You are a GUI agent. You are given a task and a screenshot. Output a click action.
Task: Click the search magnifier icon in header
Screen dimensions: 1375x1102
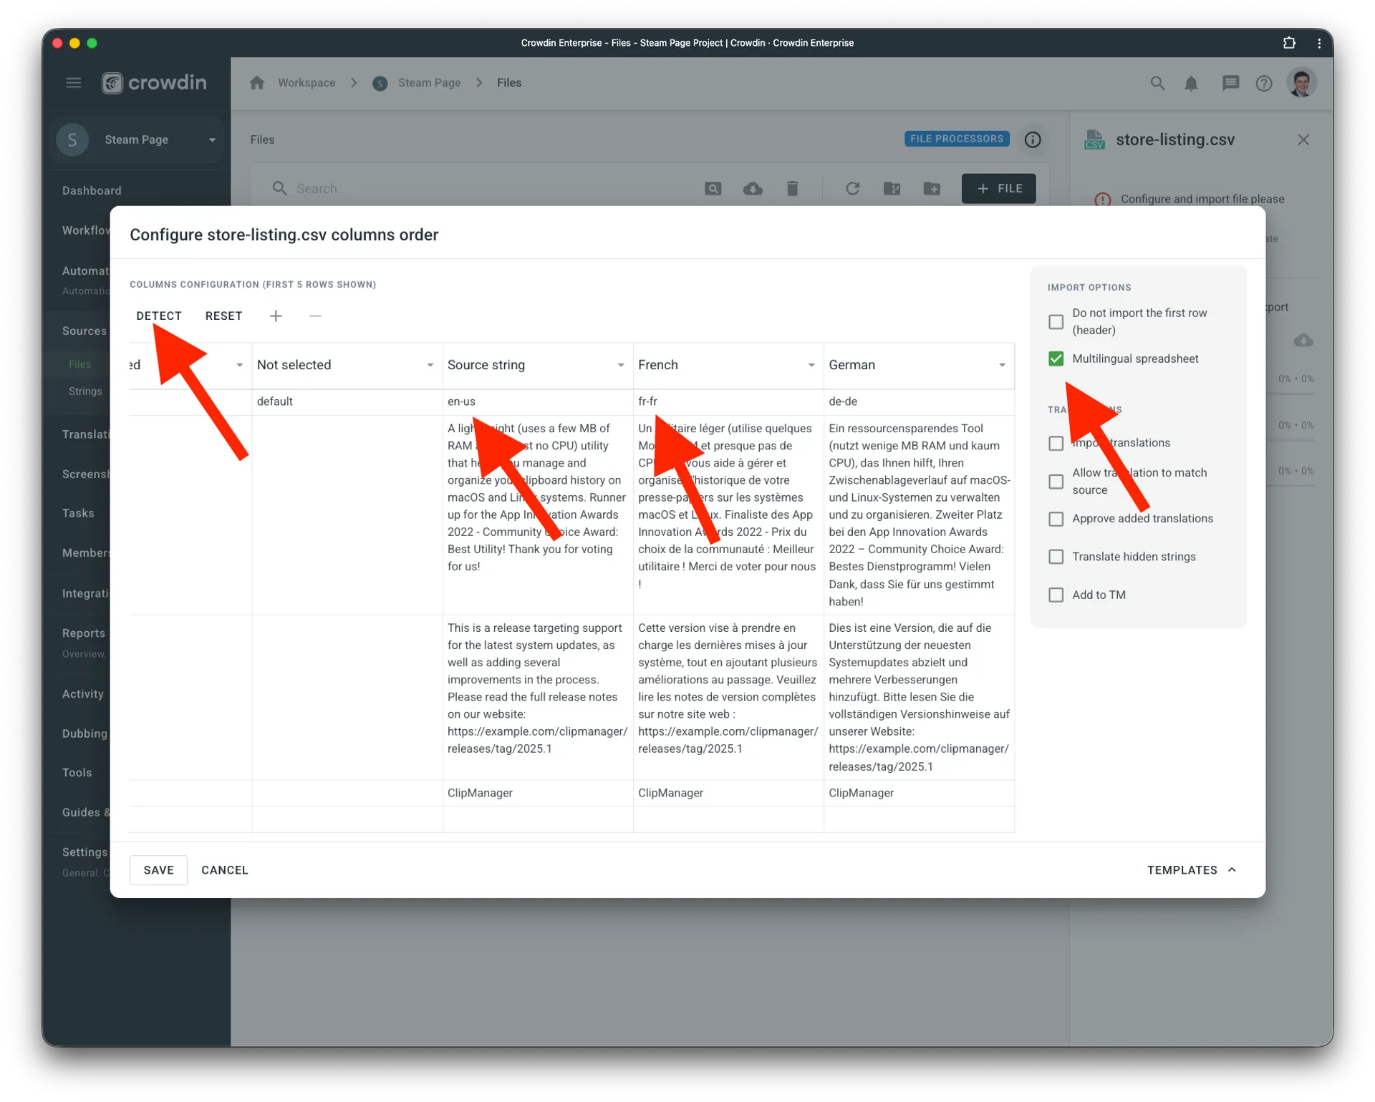[1157, 83]
